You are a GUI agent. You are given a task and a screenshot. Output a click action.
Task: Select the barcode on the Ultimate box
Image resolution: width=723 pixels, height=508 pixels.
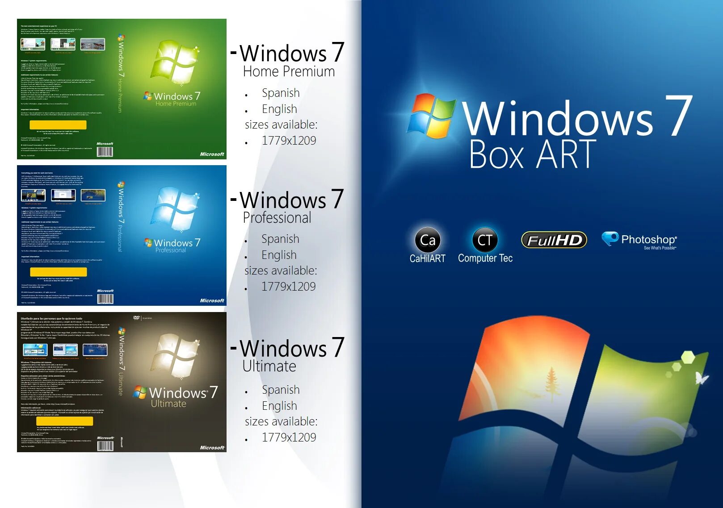coord(105,446)
